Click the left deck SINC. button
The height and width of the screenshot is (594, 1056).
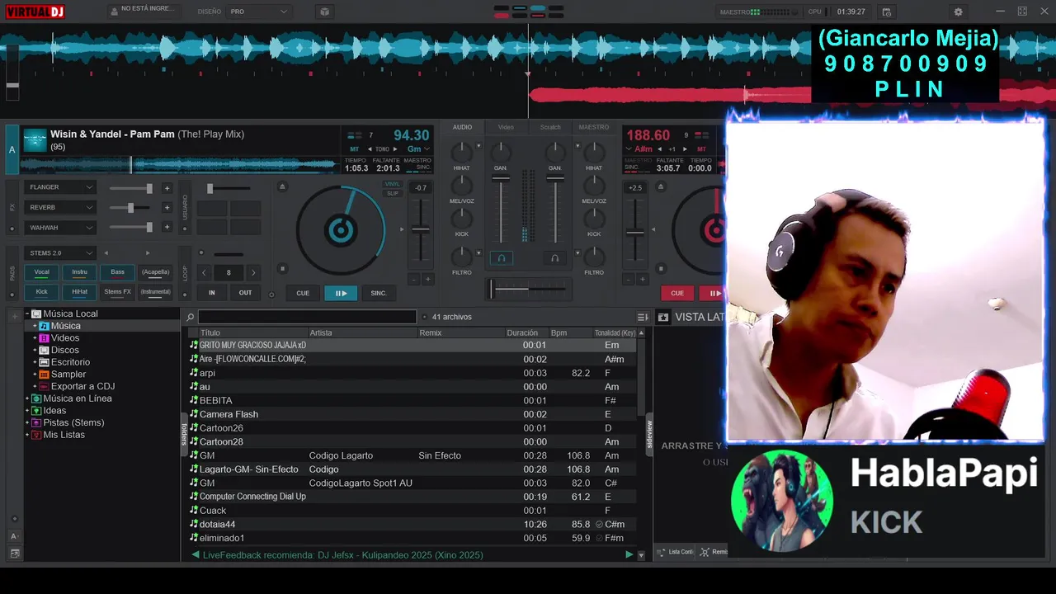tap(379, 293)
